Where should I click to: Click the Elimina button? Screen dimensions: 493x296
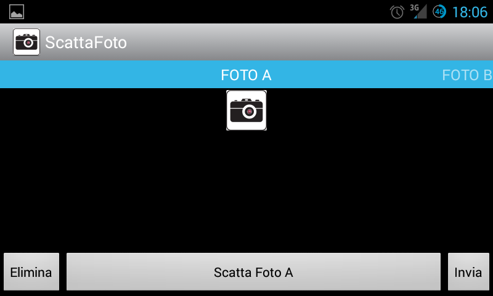pos(31,271)
